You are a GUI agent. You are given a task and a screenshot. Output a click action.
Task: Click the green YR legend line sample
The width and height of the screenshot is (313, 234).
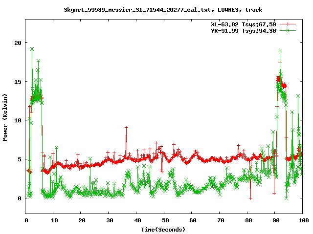click(288, 30)
